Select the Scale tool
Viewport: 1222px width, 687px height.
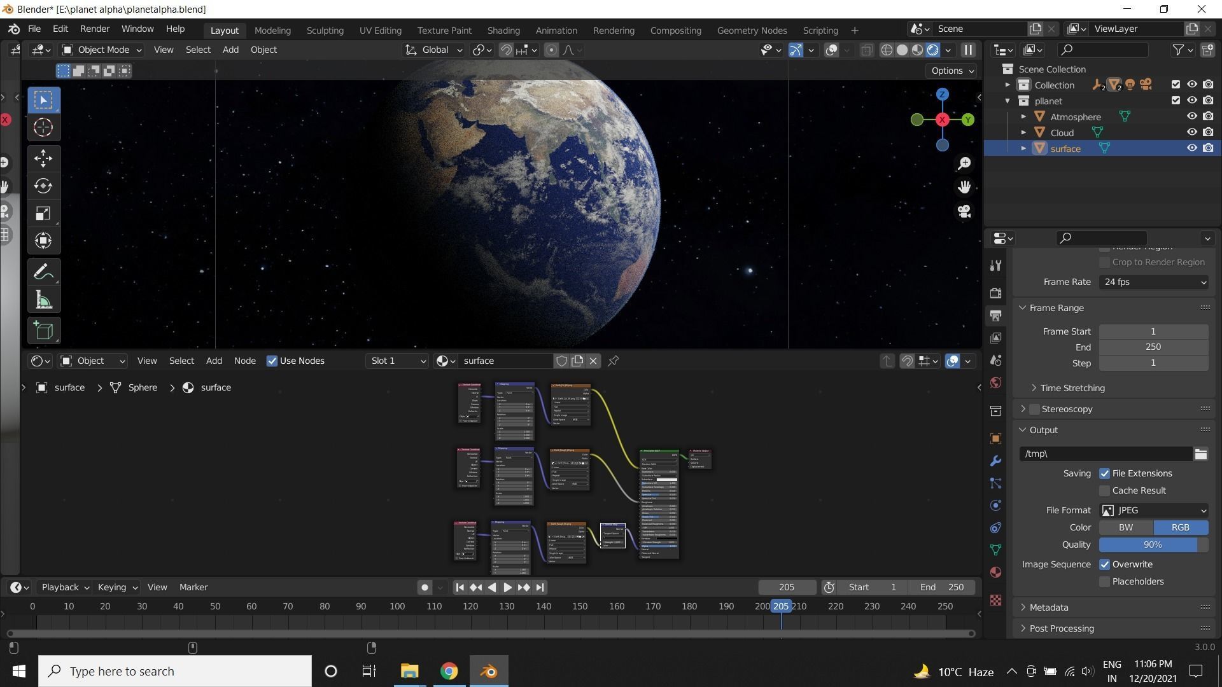(x=43, y=213)
